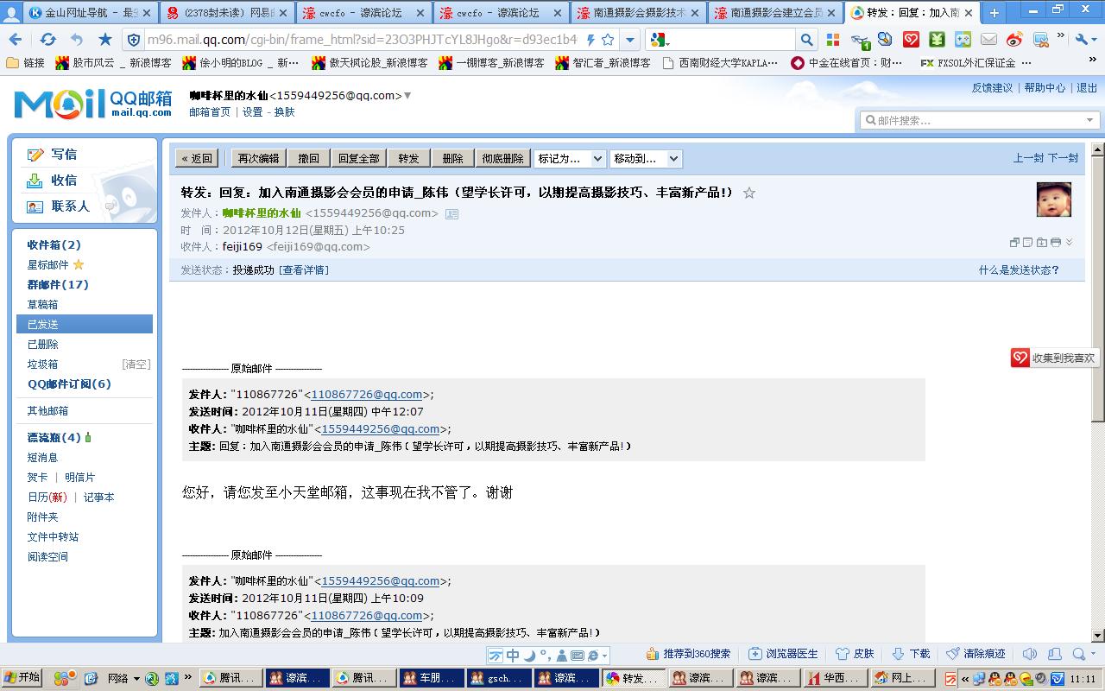Screen dimensions: 1105x691
Task: Open the 已发送 sent mail folder
Action: [x=43, y=324]
